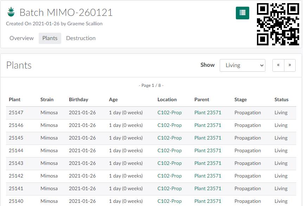The image size is (303, 206).
Task: Click the plant leaf batch logo icon
Action: (11, 13)
